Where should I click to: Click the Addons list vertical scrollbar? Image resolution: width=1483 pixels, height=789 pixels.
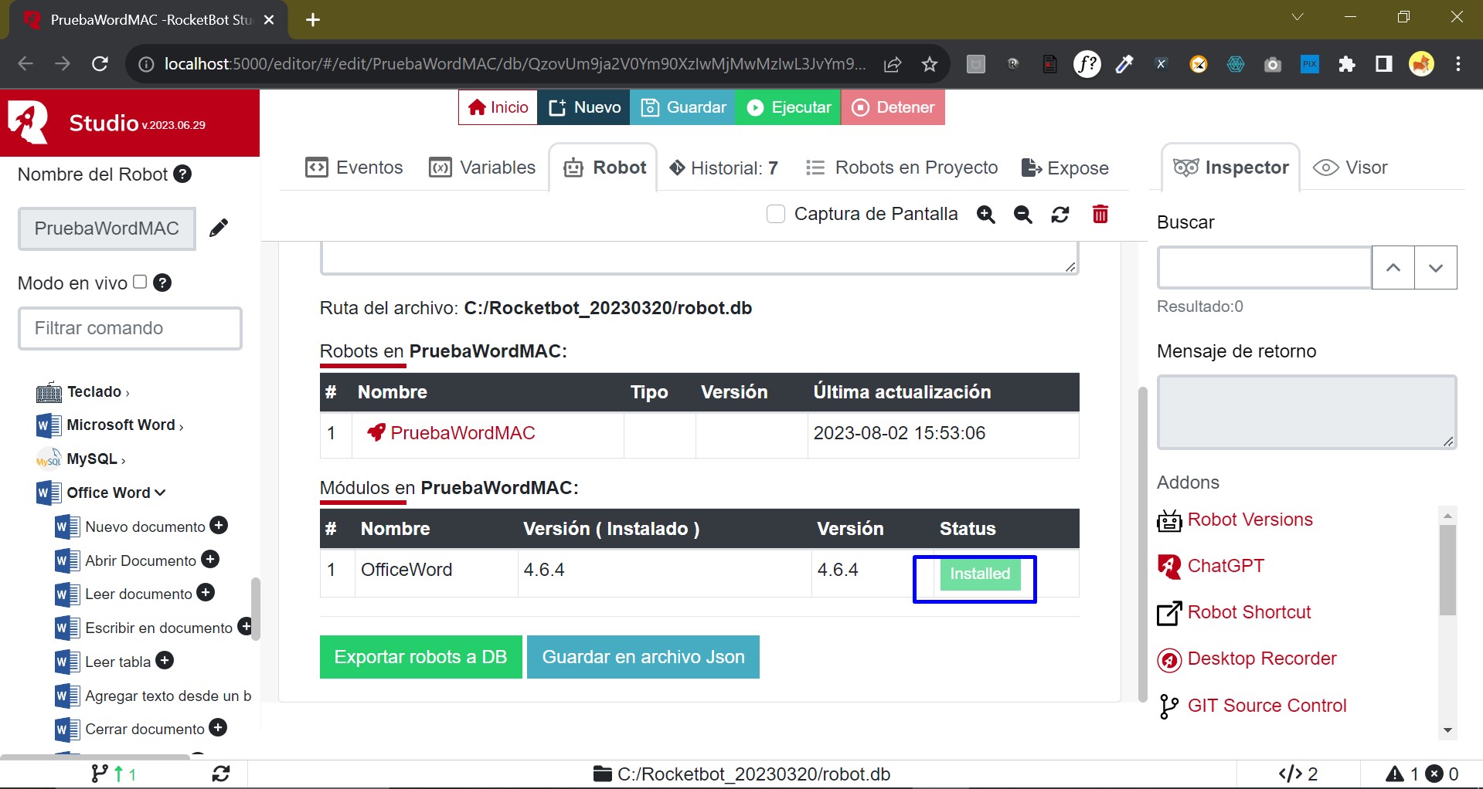point(1447,571)
